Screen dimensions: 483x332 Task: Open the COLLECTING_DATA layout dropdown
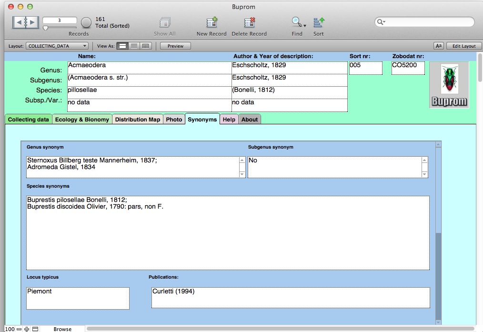click(x=58, y=46)
